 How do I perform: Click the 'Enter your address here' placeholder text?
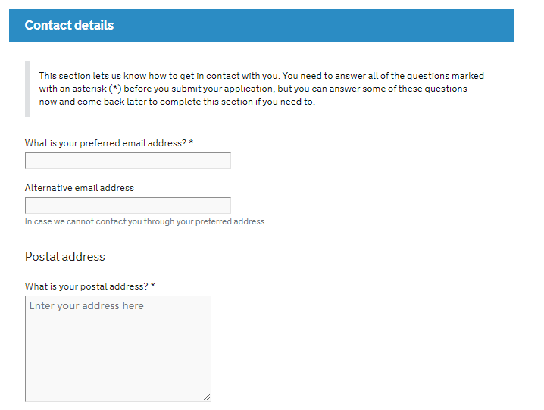[86, 306]
